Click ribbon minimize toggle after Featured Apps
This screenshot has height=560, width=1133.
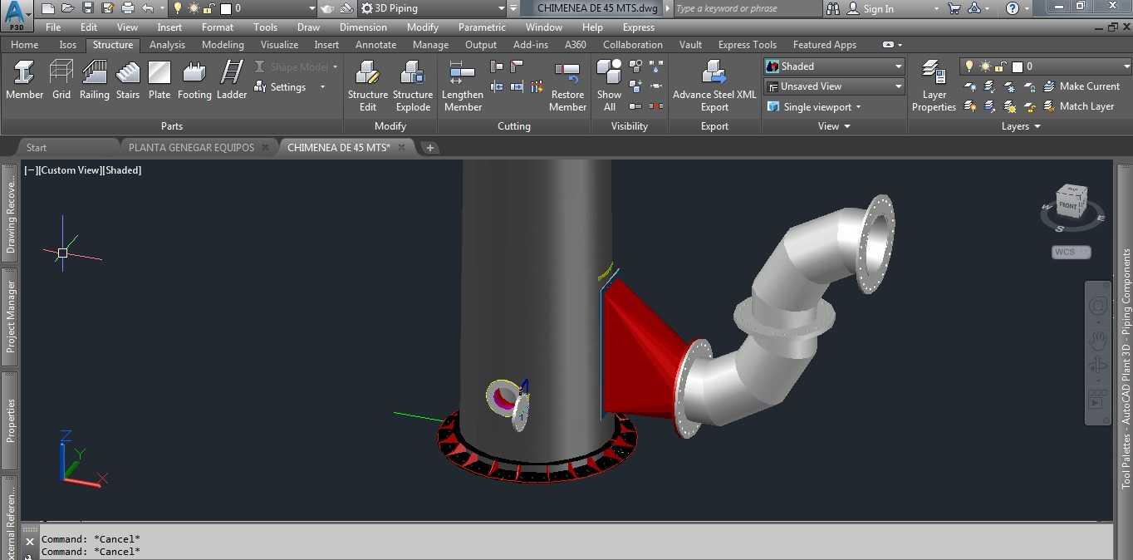tap(888, 45)
